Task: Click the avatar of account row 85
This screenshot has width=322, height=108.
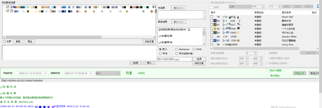Action: [x=215, y=40]
